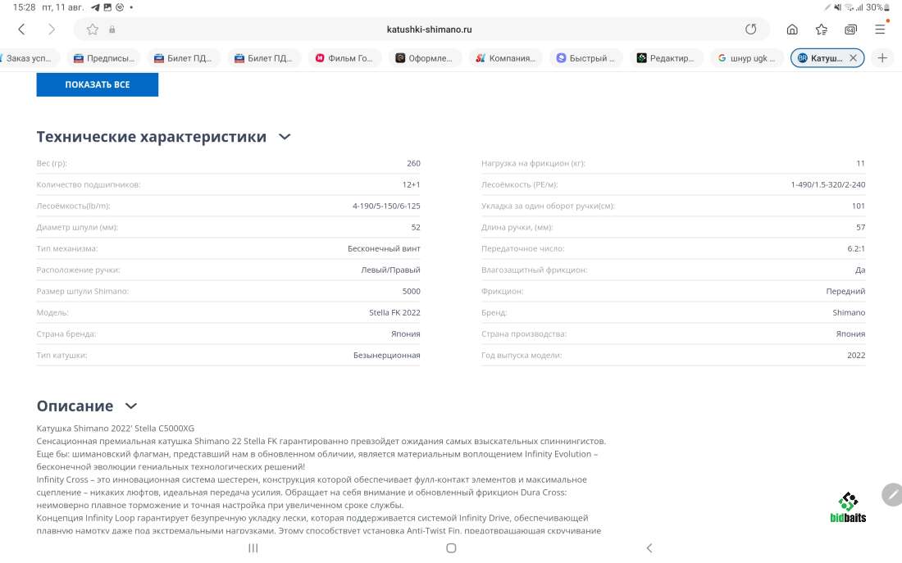Go back to the previous page
Screen dimensions: 902x563
coord(21,30)
